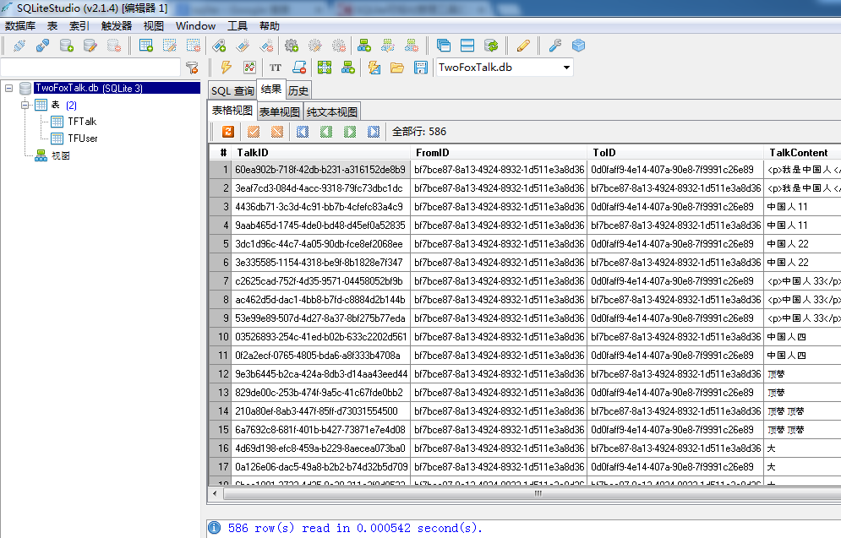Open the 表 menu

(x=52, y=25)
